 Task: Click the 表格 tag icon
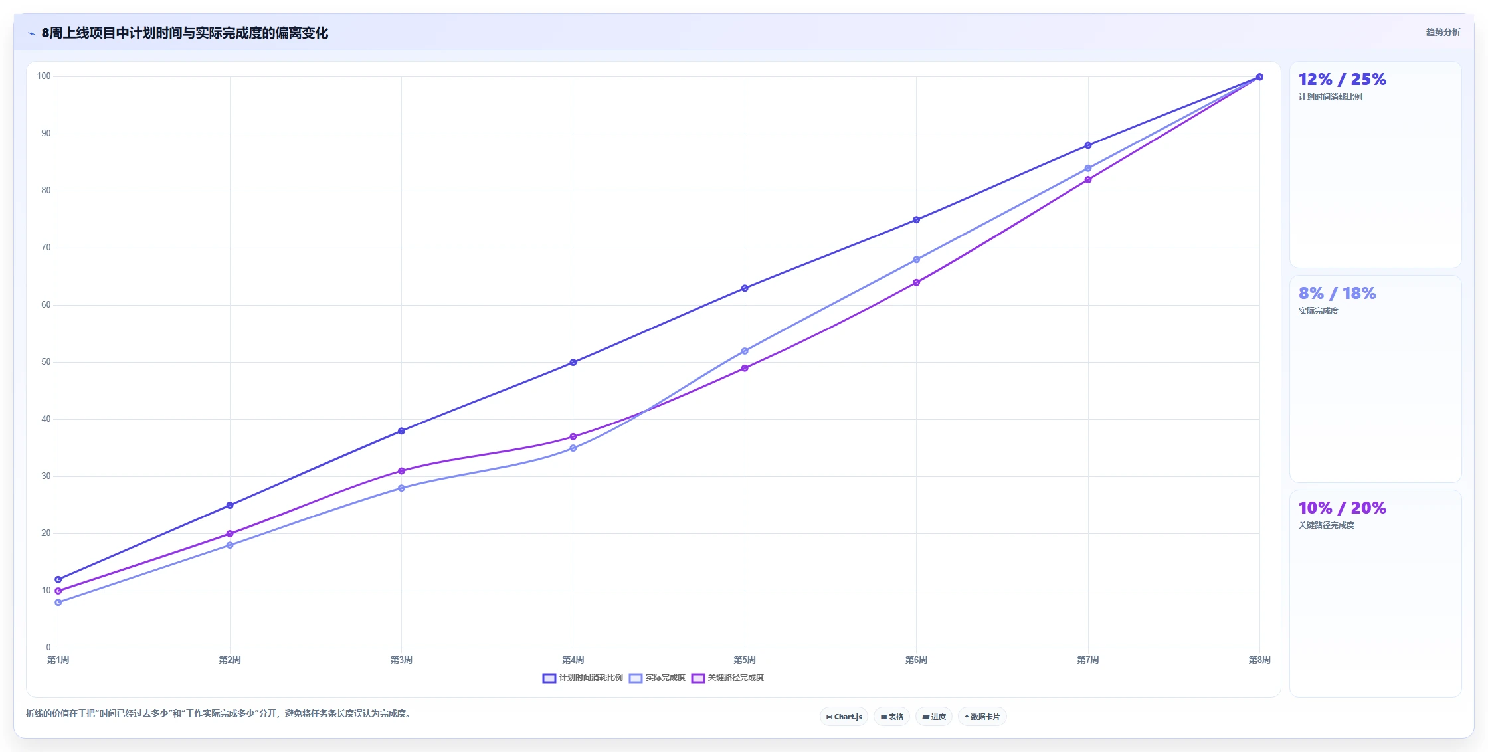(x=883, y=717)
